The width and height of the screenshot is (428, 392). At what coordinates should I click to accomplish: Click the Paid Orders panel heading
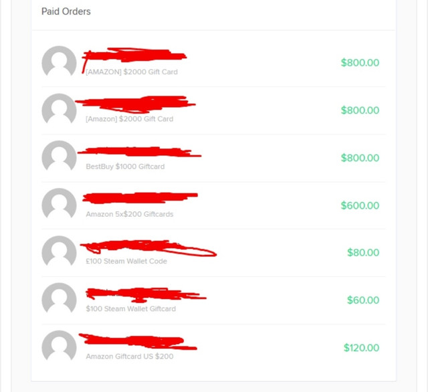(66, 11)
